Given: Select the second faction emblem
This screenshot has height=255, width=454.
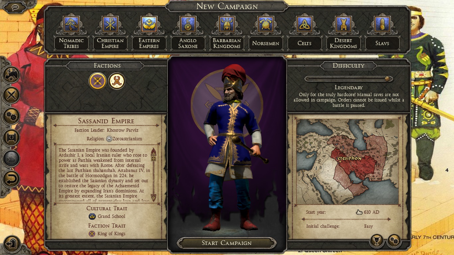Looking at the screenshot, I should click(117, 81).
